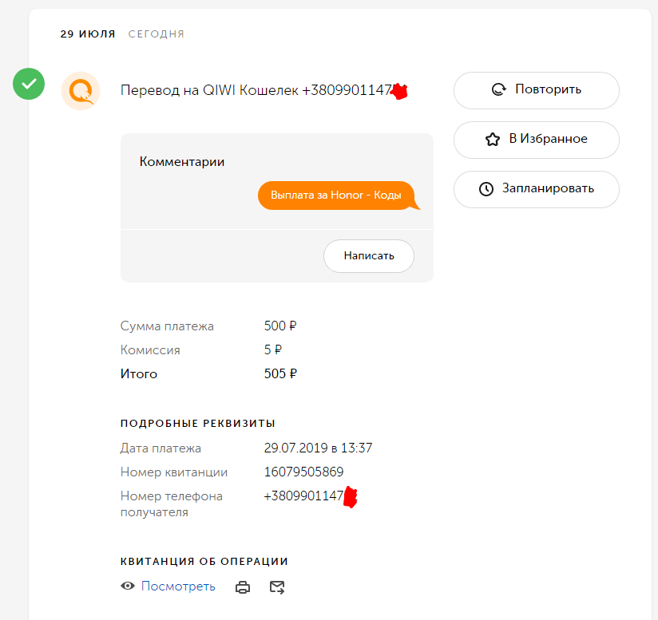658x620 pixels.
Task: Click the commission value 5 ₽
Action: coord(273,350)
